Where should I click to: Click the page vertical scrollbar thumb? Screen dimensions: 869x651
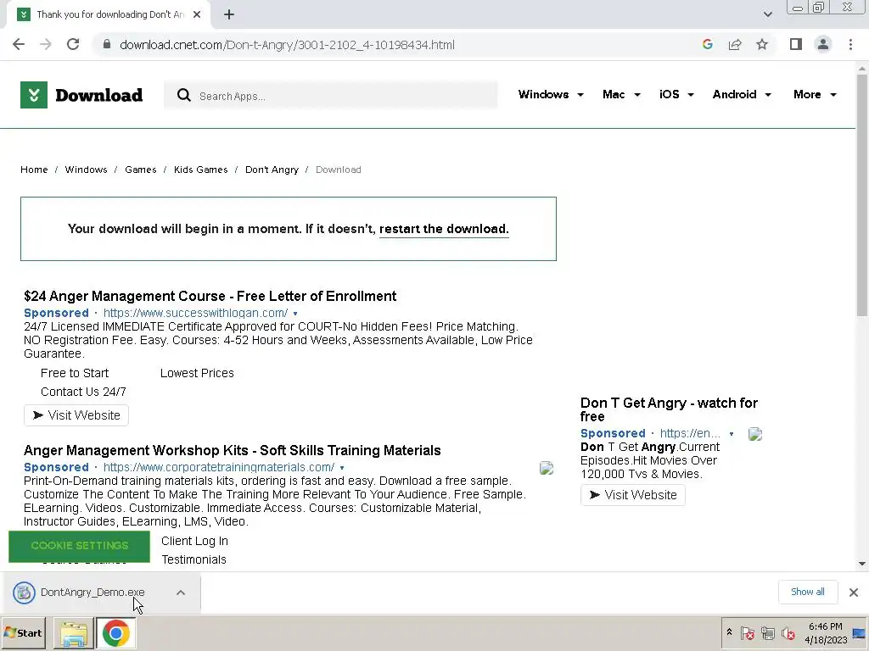pyautogui.click(x=862, y=196)
